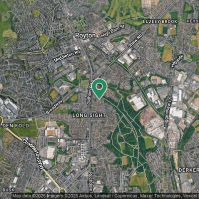Select the Broadway road label
This screenshot has width=199, height=199.
click(x=54, y=107)
